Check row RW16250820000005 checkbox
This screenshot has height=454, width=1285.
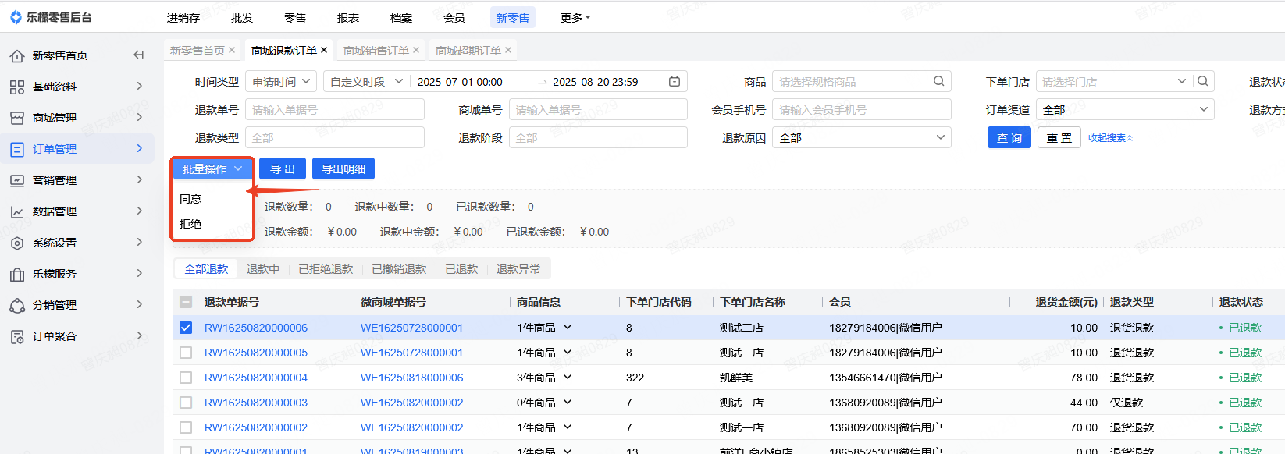click(x=186, y=353)
